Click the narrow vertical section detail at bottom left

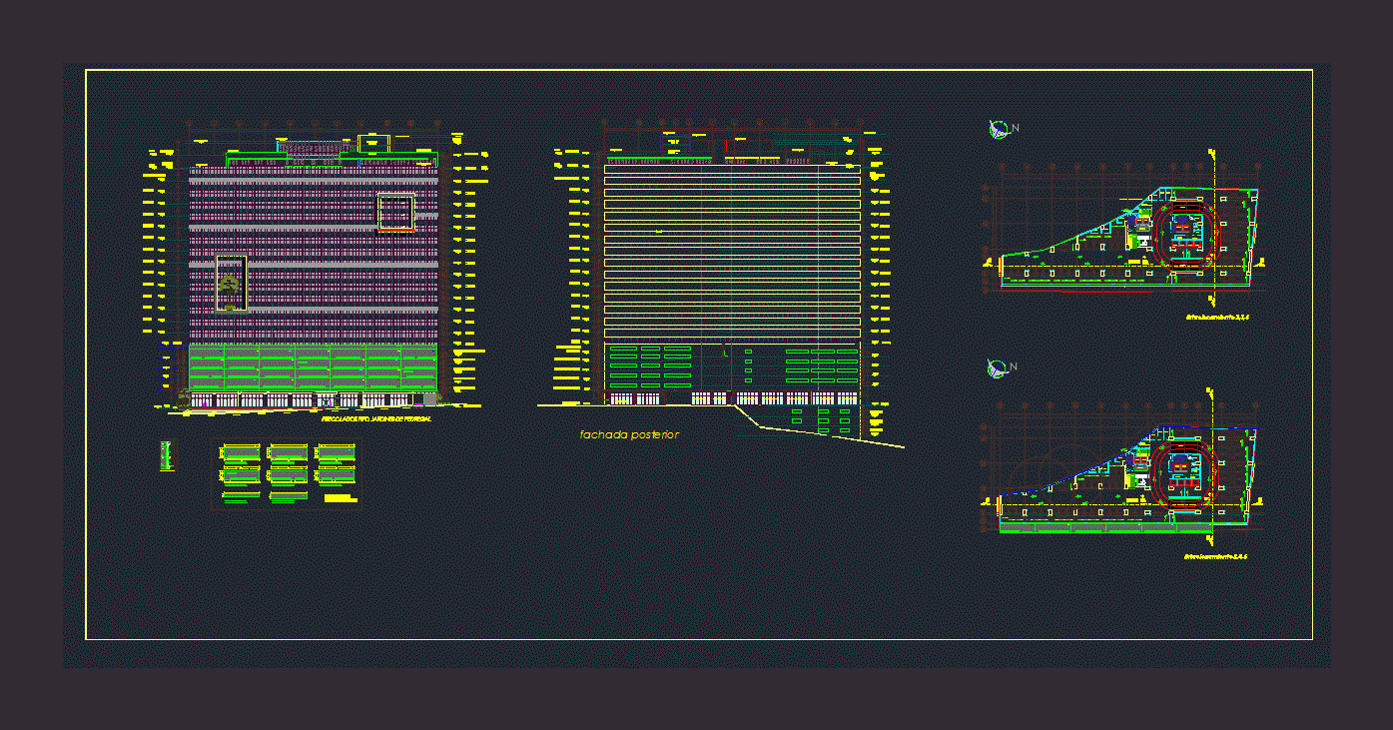(x=166, y=456)
